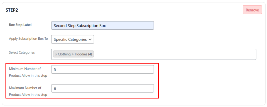267x107 pixels.
Task: Click "Specific Categories" text in the select
Action: tap(70, 39)
